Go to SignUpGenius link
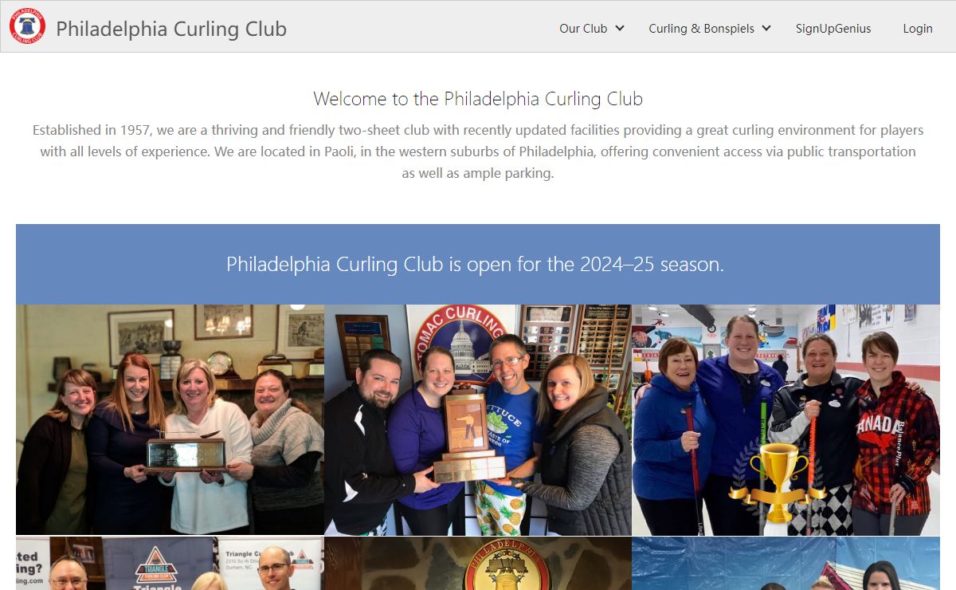Viewport: 956px width, 590px height. click(x=833, y=28)
